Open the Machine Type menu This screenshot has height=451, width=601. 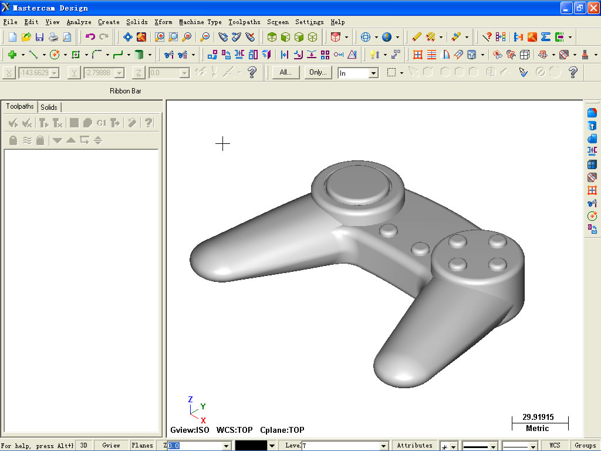(x=201, y=22)
